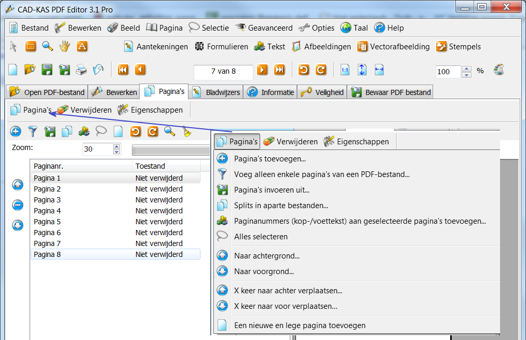Click the page number field '7 van 8'
526x340 pixels.
pos(223,72)
